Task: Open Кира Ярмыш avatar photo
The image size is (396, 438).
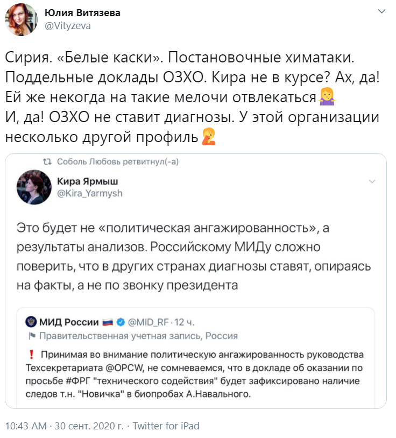Action: point(33,188)
